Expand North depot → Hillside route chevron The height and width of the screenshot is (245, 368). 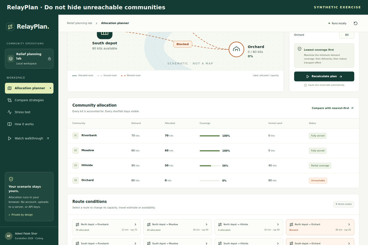(278, 224)
